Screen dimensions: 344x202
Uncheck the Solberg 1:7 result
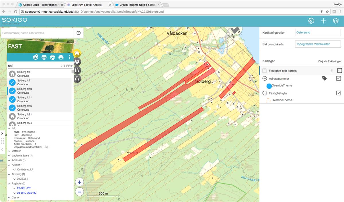tap(12, 82)
